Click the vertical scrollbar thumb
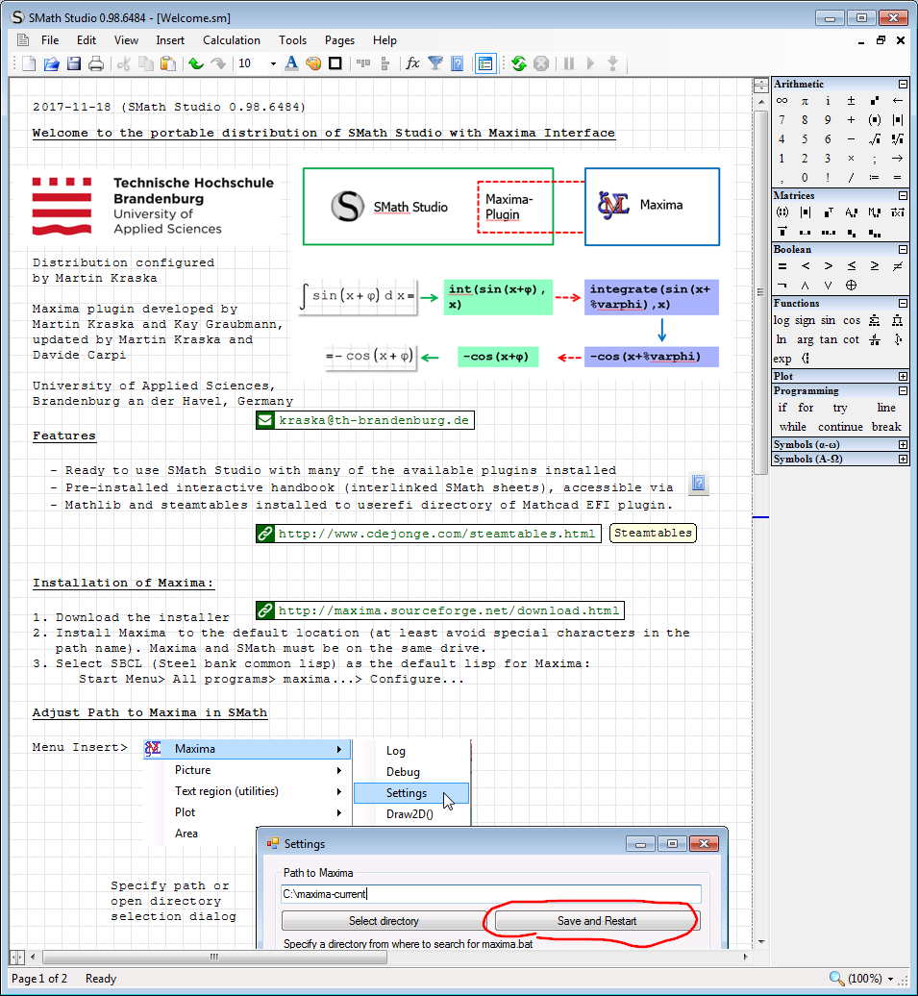 pos(760,293)
